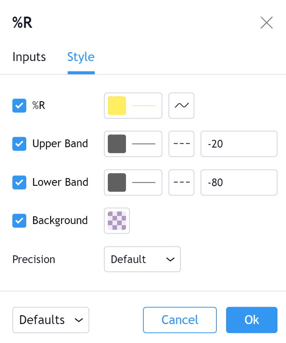Open the Defaults dropdown menu
Viewport: 286px width, 343px height.
[51, 320]
